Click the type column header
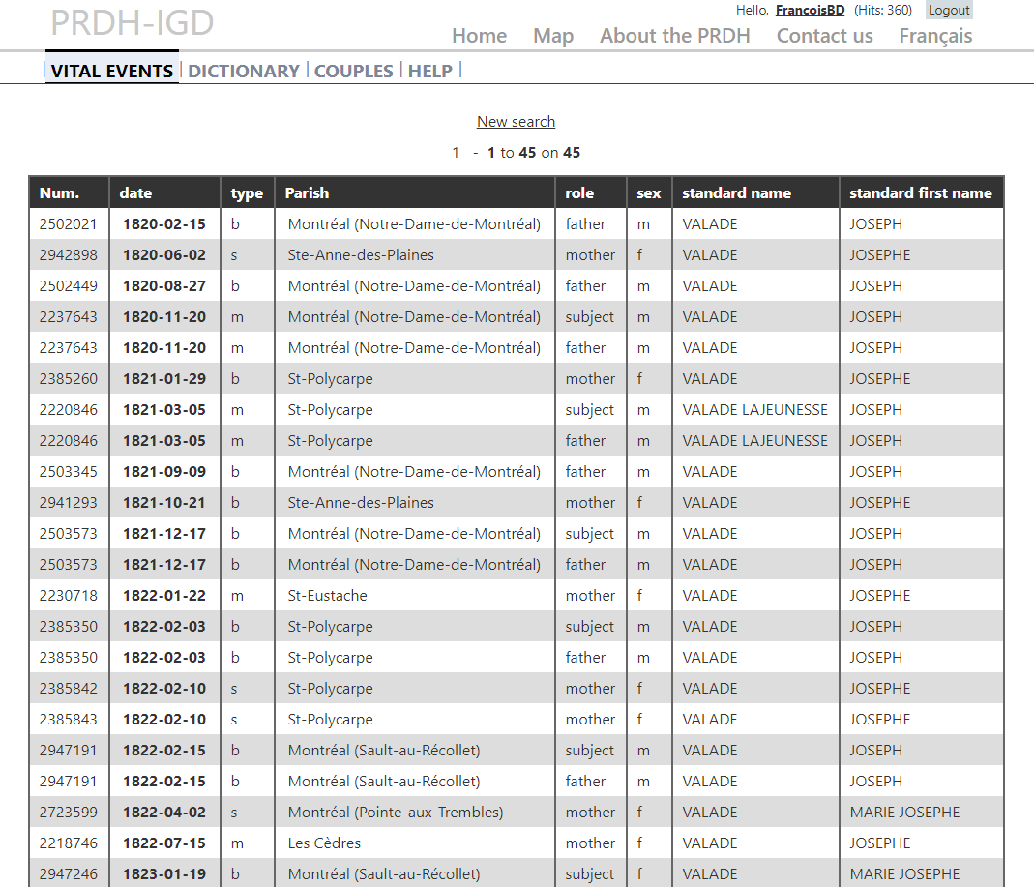The width and height of the screenshot is (1034, 887). pyautogui.click(x=247, y=193)
